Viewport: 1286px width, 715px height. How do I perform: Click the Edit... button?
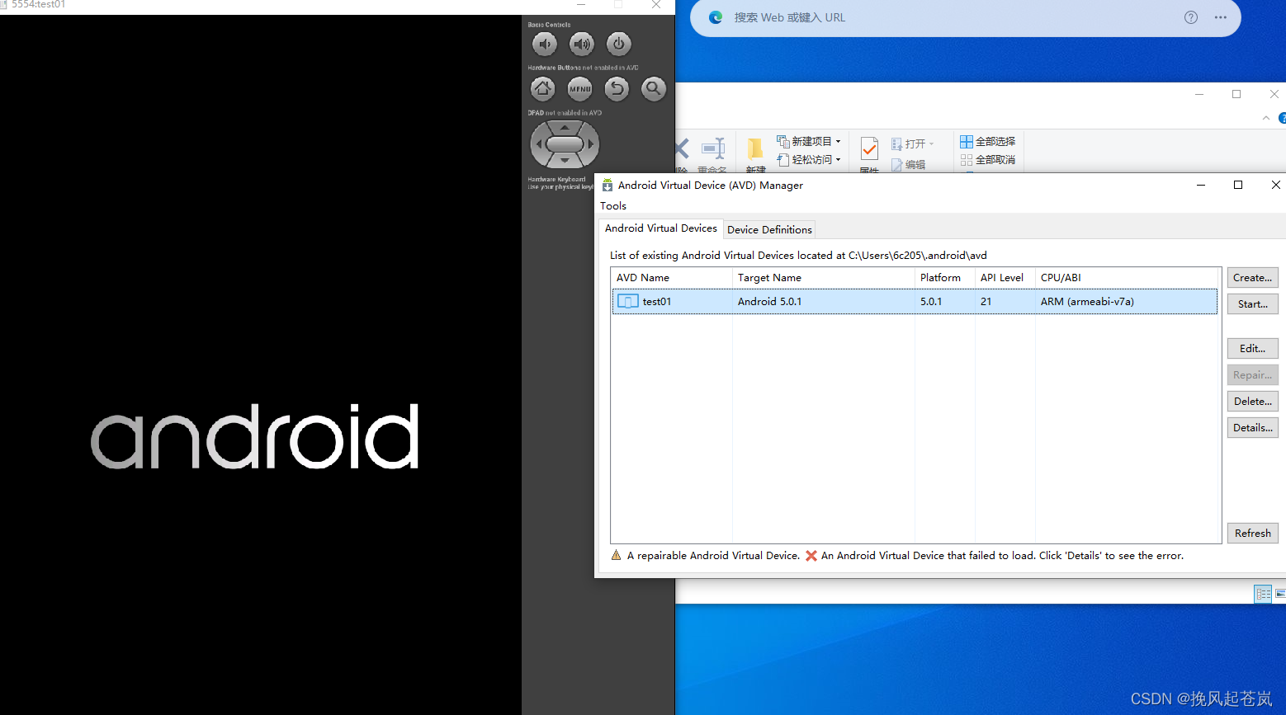click(x=1253, y=349)
